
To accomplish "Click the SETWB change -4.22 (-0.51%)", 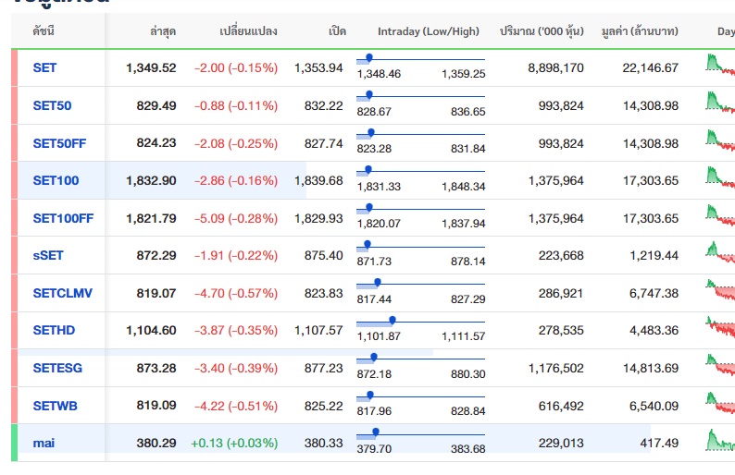I will coord(236,406).
